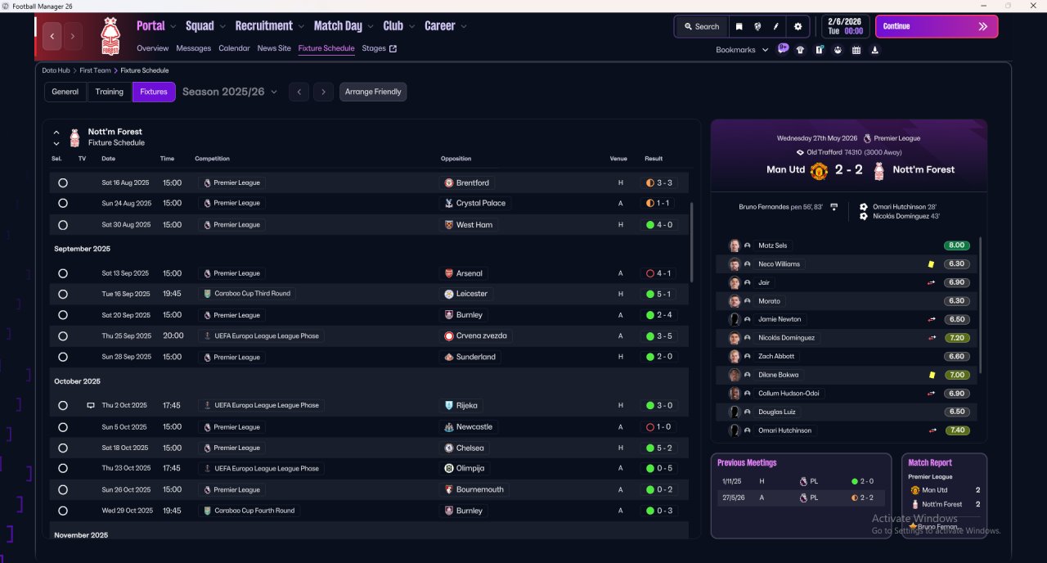
Task: Click the Crvena zvezda club badge
Action: click(x=448, y=336)
